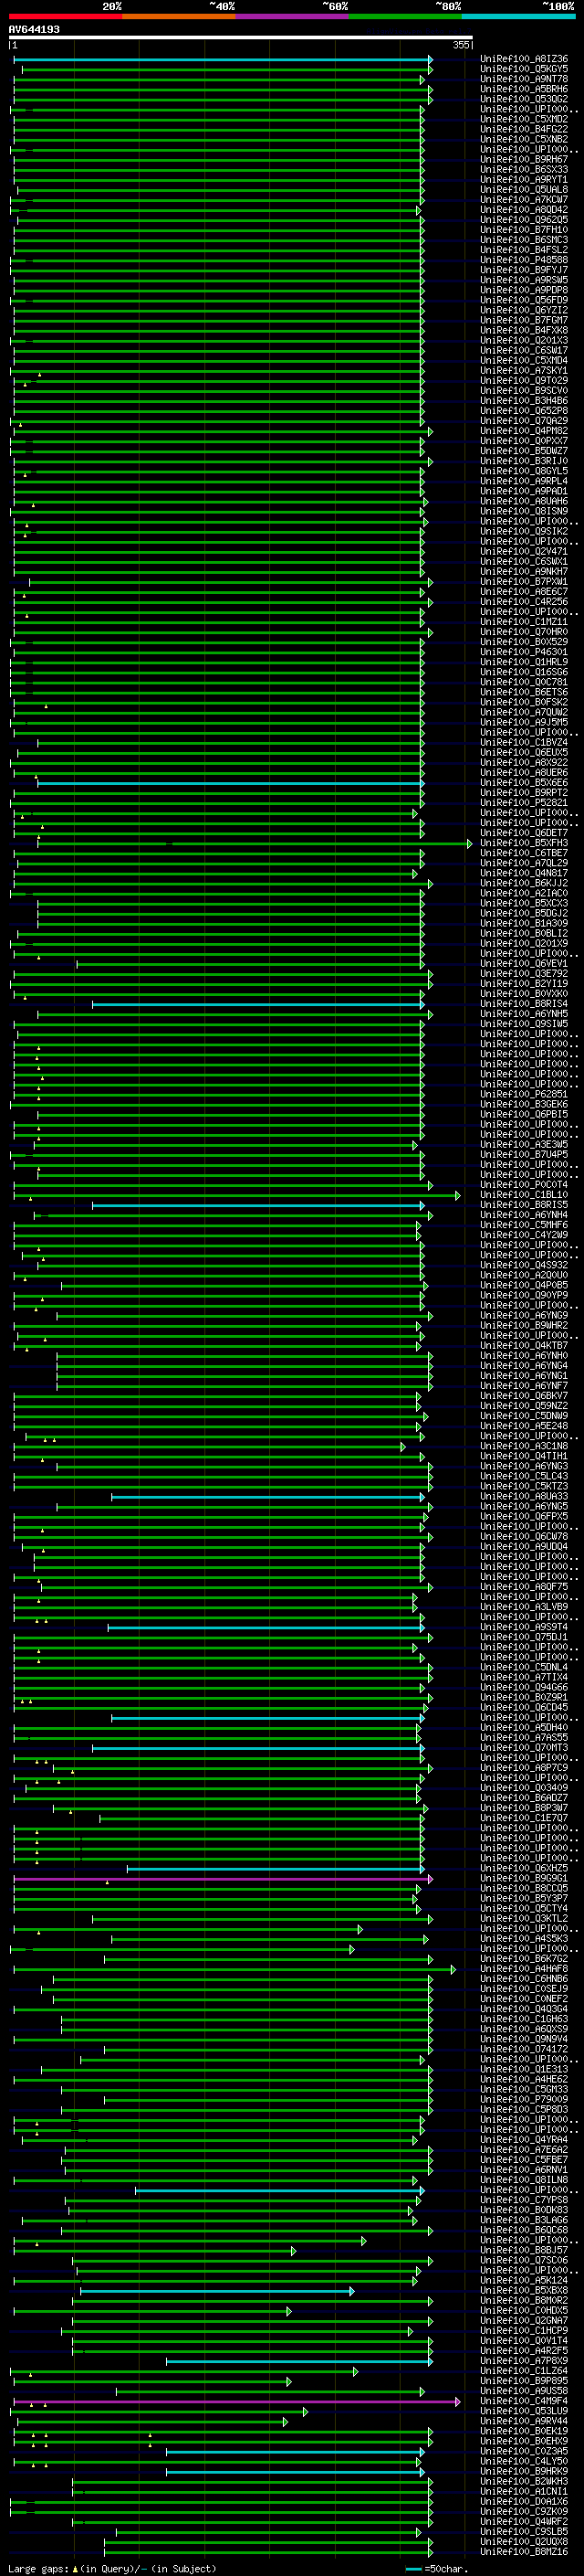Click the white query sequence bar

point(241,38)
